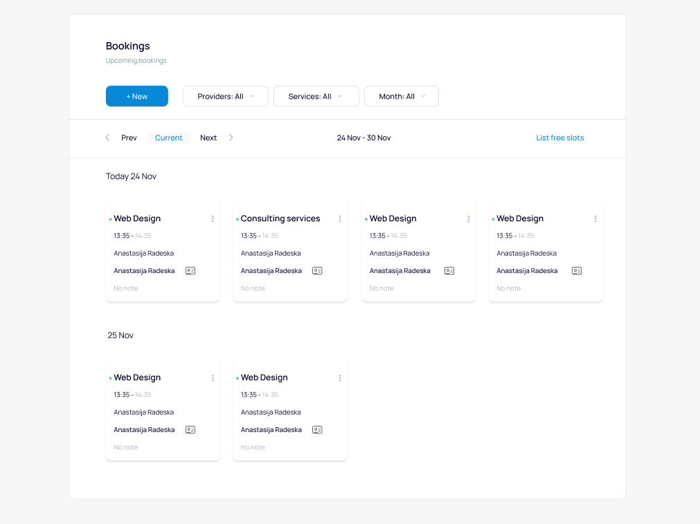Click the 24 Nov - 30 Nov date range
Screen dimensions: 700x524
[364, 138]
